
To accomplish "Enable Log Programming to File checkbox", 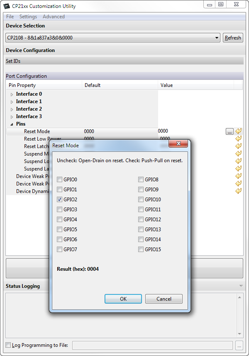I will (x=8, y=345).
